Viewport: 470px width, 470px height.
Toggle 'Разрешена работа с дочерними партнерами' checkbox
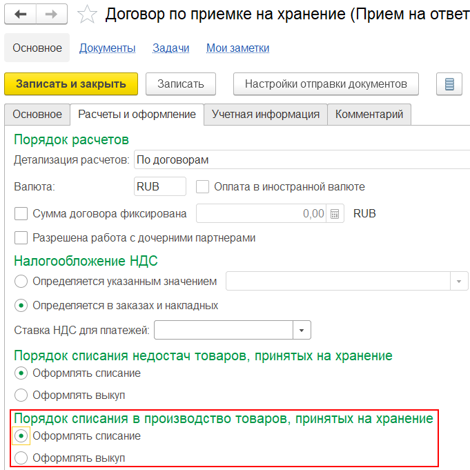[21, 238]
